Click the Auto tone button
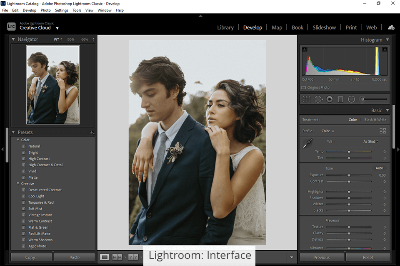400x266 pixels. pyautogui.click(x=379, y=168)
